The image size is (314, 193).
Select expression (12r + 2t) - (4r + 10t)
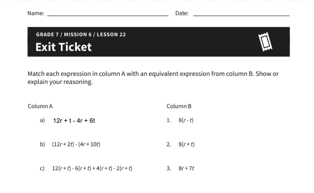[x=76, y=144]
